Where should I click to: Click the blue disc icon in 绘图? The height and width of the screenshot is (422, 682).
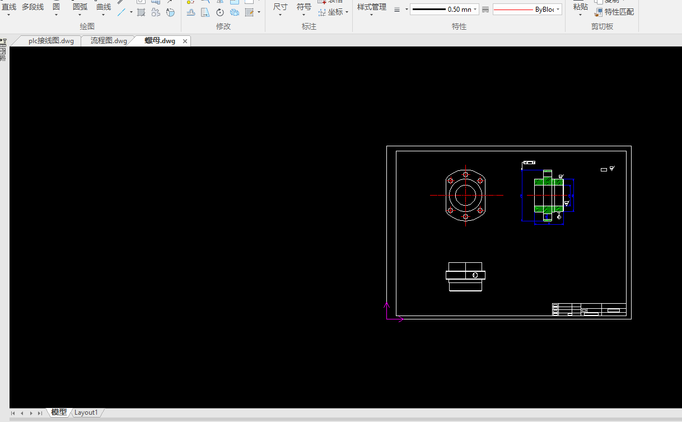171,12
